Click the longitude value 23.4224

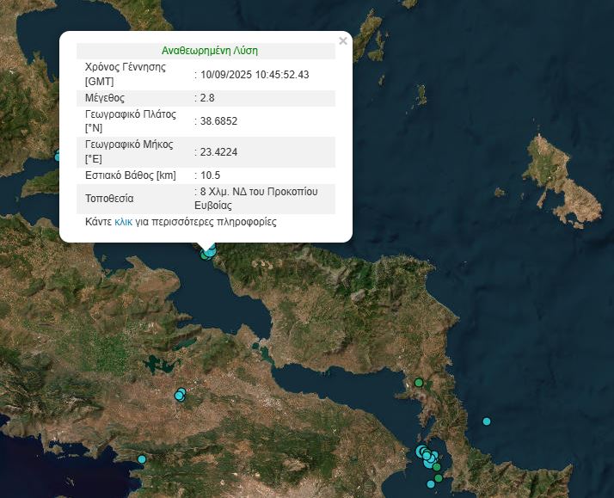[x=218, y=152]
